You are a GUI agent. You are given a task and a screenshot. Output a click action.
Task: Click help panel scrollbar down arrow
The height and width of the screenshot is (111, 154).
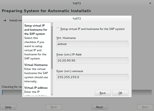[52, 95]
